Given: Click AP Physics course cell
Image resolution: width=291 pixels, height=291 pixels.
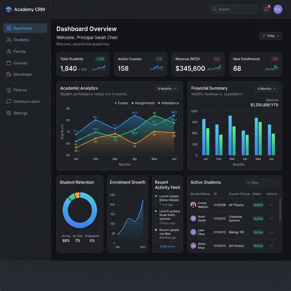Looking at the screenshot, I should [236, 205].
